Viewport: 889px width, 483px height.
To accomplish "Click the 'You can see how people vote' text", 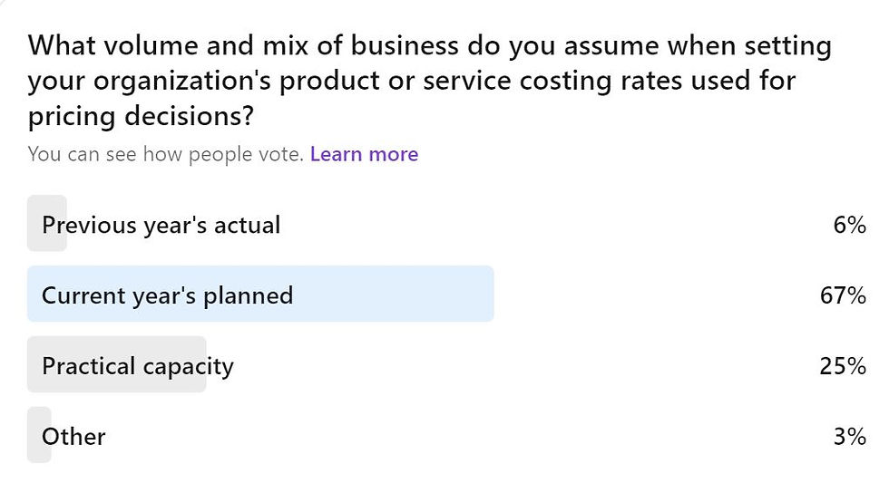I will coord(165,154).
